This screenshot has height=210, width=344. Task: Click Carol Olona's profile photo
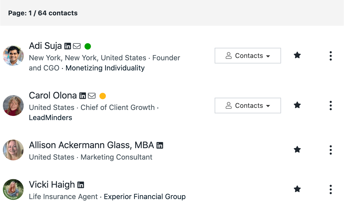click(x=13, y=106)
